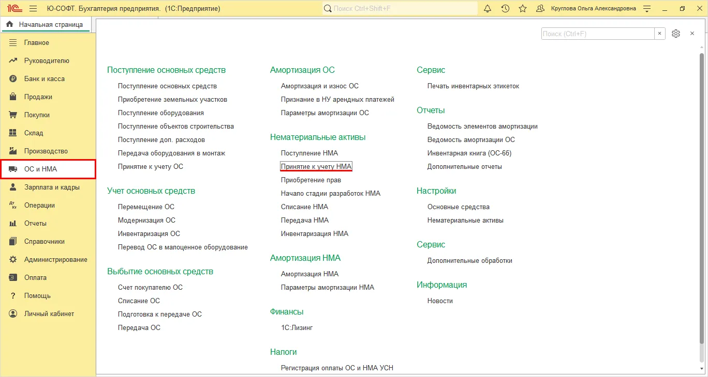Open Параметры амортизации ОС
This screenshot has height=377, width=708.
click(325, 113)
